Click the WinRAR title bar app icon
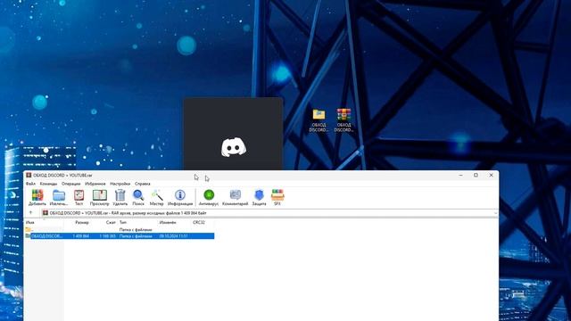 [x=29, y=176]
